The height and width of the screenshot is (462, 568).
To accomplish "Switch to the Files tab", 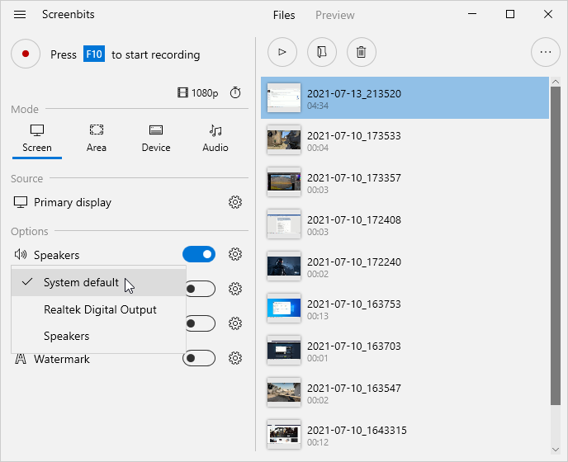I will 284,15.
